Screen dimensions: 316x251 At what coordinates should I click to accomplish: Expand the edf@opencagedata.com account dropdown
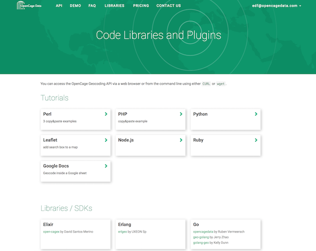[x=276, y=6]
